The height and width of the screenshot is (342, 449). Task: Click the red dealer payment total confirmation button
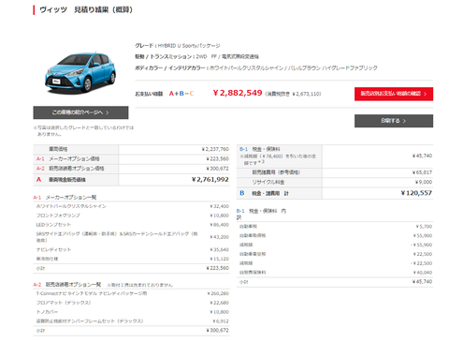tap(394, 94)
